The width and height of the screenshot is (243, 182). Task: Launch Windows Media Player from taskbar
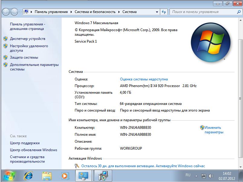(x=65, y=175)
